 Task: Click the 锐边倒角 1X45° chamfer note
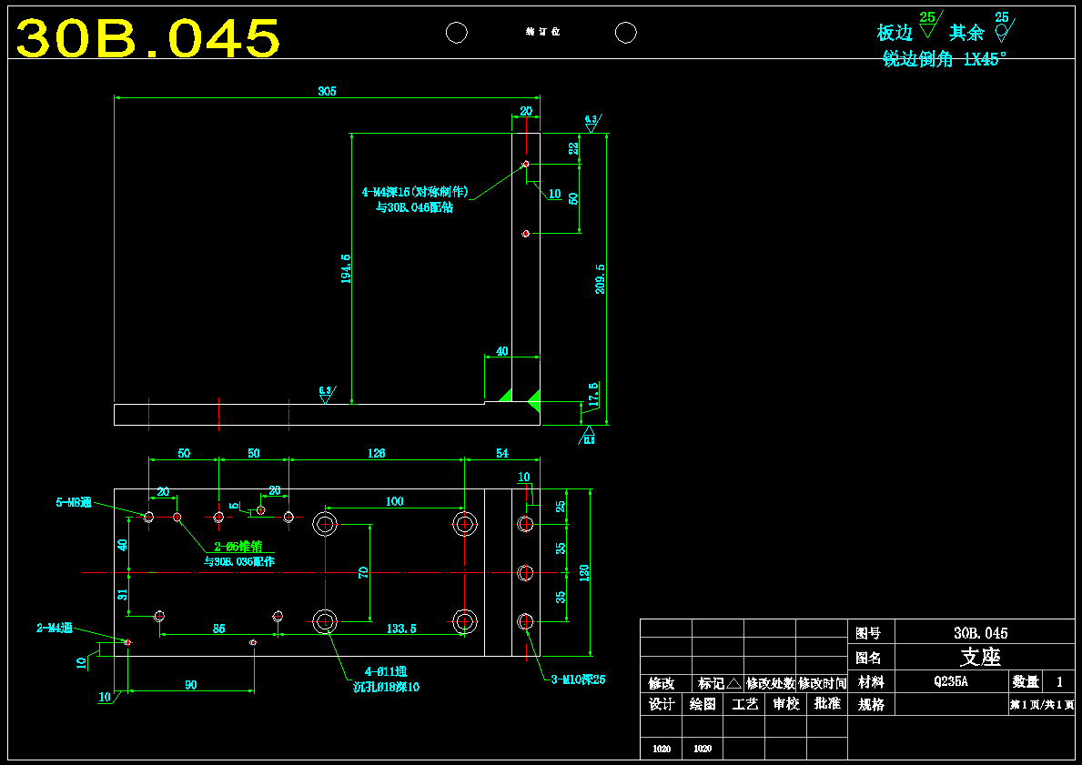click(x=945, y=59)
